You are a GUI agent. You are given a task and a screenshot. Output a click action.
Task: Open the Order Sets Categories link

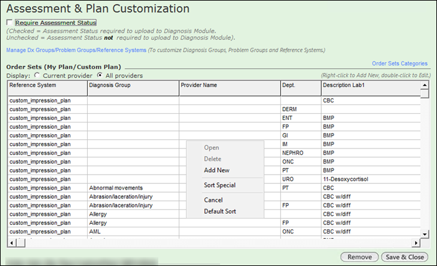(x=400, y=63)
